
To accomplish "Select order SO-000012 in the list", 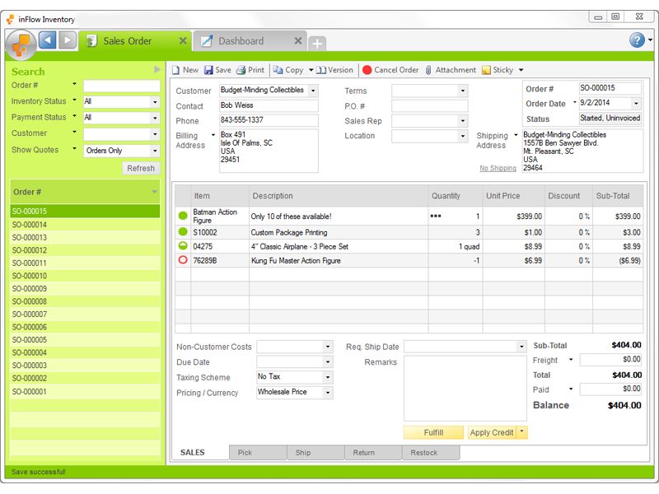I will (x=29, y=250).
